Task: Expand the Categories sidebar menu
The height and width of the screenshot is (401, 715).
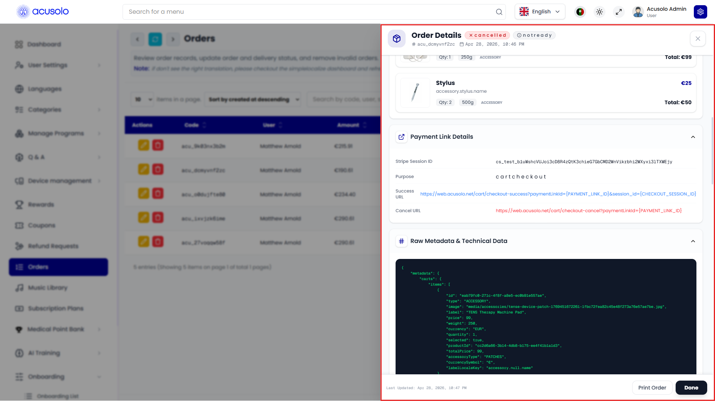Action: click(58, 110)
